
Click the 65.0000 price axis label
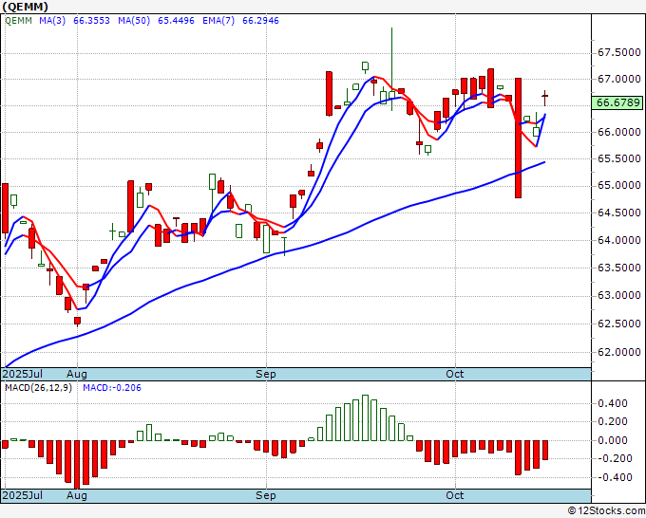tap(619, 186)
